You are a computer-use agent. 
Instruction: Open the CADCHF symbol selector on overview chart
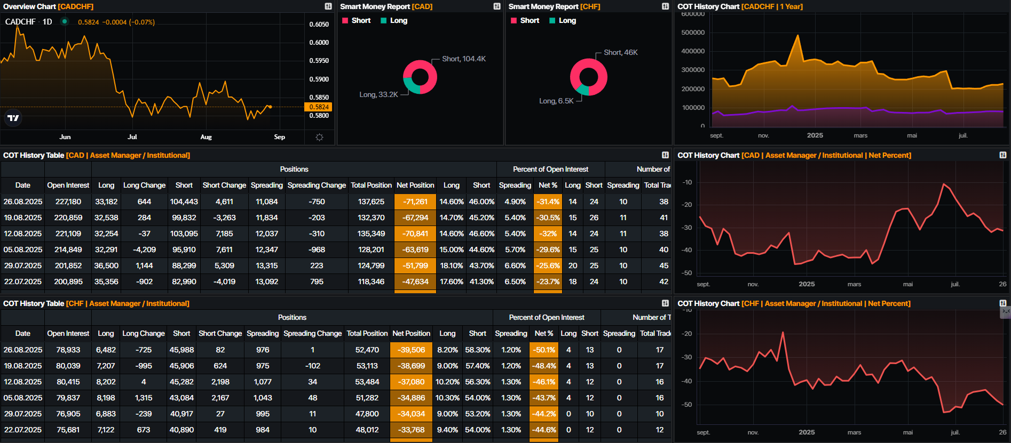click(x=20, y=22)
